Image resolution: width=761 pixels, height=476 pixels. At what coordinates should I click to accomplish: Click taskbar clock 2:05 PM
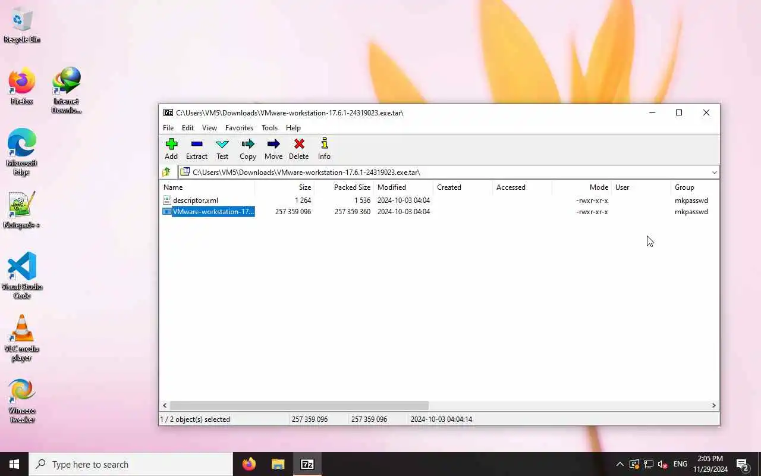(x=710, y=459)
